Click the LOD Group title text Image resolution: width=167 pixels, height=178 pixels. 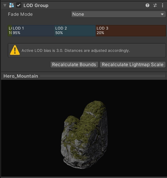point(36,6)
